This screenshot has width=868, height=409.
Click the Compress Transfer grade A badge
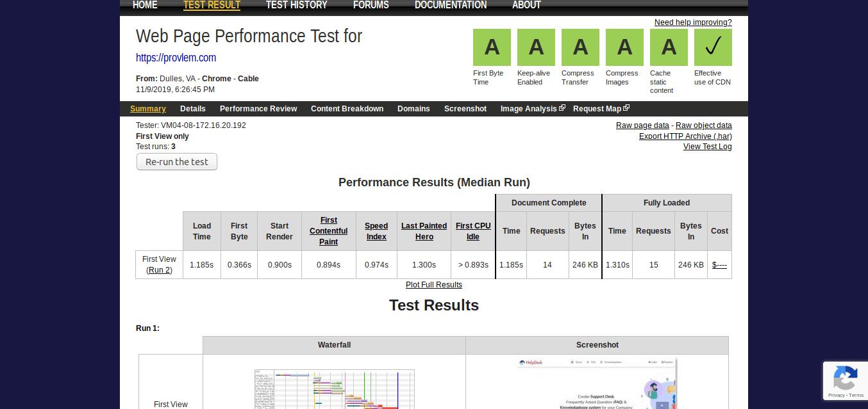point(580,47)
